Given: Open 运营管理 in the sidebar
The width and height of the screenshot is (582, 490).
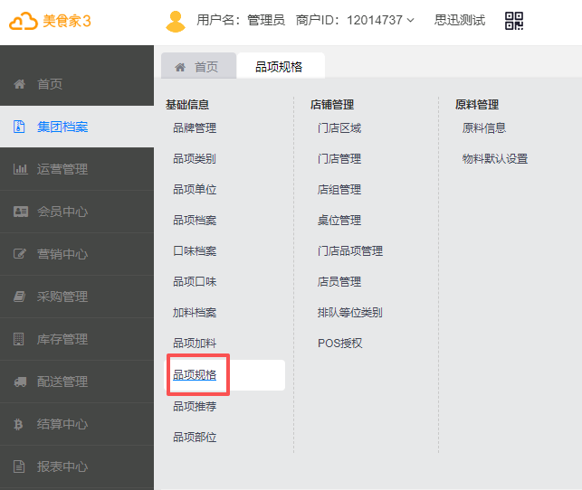Looking at the screenshot, I should [x=62, y=169].
